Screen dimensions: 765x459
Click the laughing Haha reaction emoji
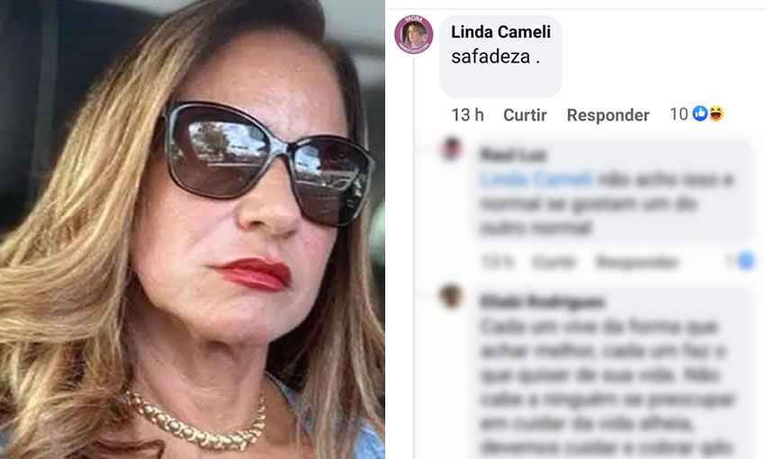point(715,113)
